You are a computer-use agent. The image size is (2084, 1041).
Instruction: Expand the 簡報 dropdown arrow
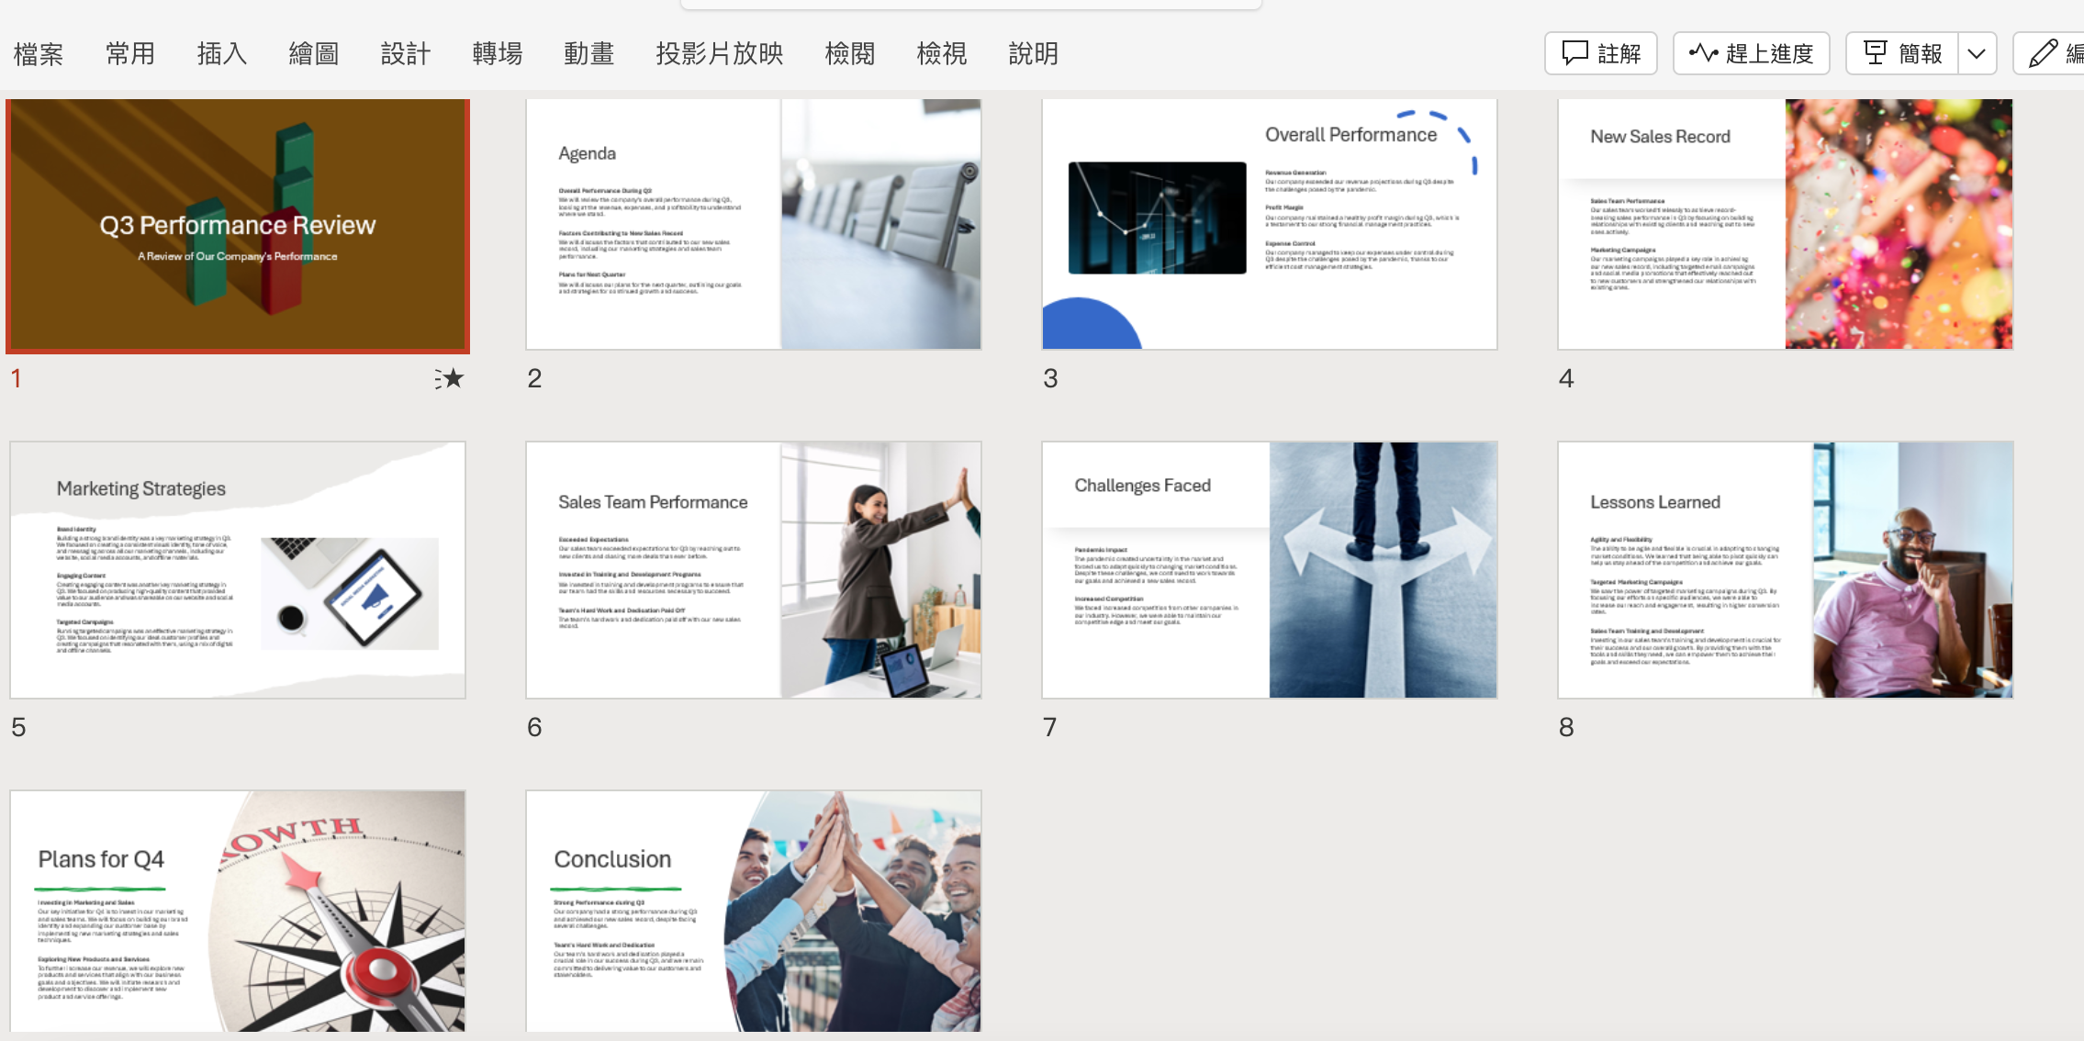tap(1977, 53)
